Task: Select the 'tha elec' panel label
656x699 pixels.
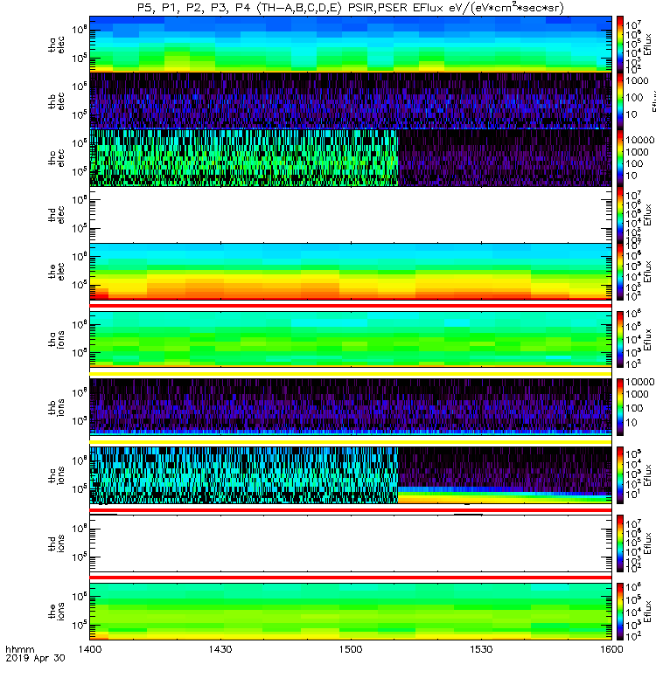Action: (57, 45)
